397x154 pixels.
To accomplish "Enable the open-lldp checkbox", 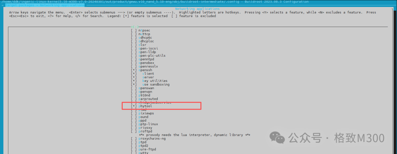I will [134, 52].
